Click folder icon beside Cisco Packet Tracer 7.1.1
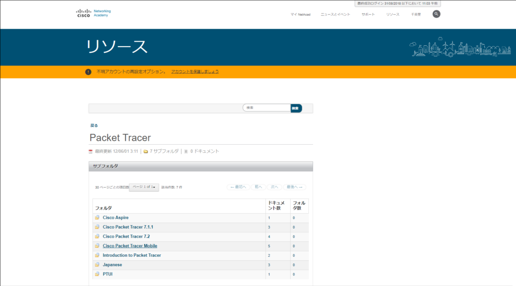Image resolution: width=516 pixels, height=286 pixels. point(97,227)
